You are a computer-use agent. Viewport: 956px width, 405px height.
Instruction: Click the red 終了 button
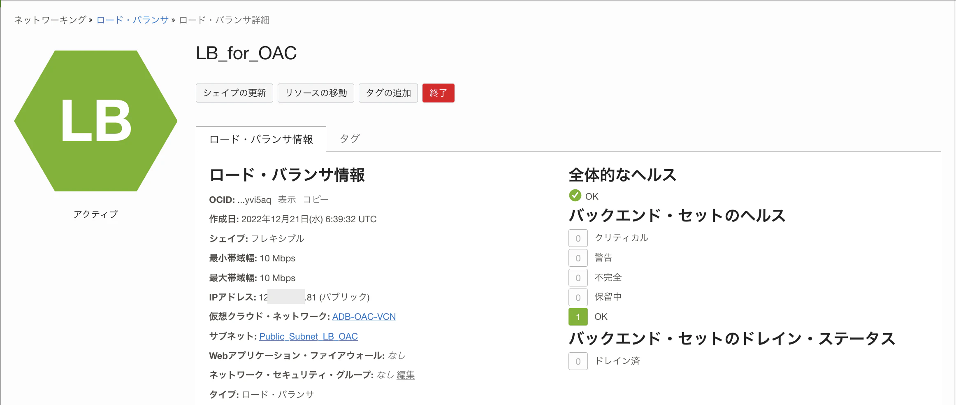[x=439, y=93]
